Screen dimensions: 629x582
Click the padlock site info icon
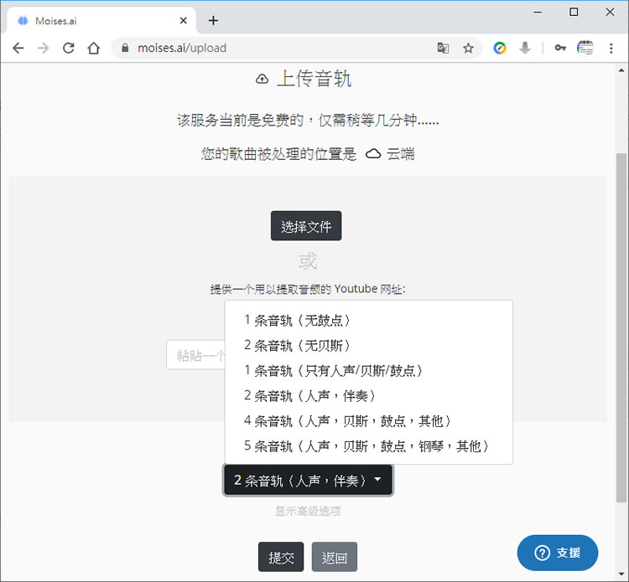pyautogui.click(x=125, y=48)
